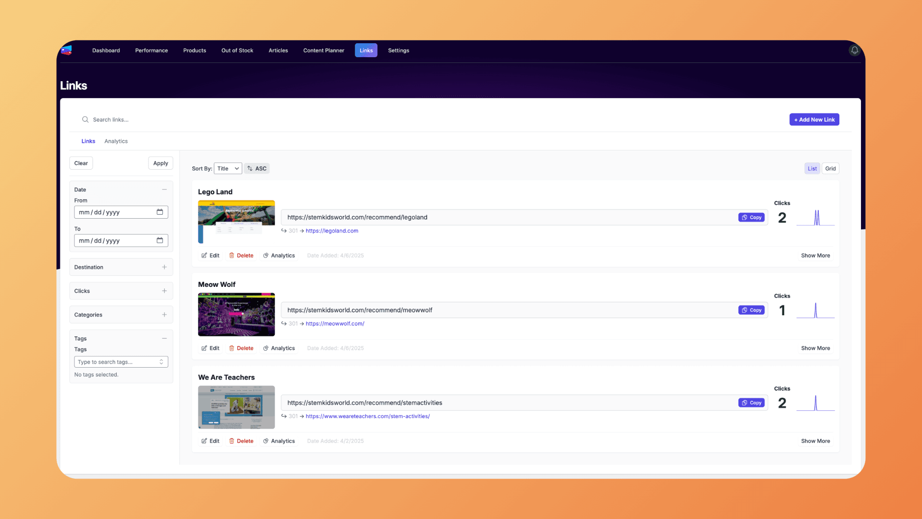922x519 pixels.
Task: Click the app logo in the navigation bar
Action: [x=67, y=50]
